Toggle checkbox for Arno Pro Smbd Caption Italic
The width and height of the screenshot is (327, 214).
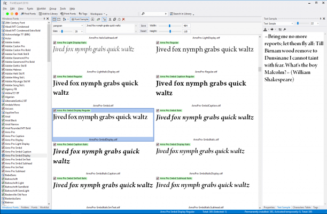(54, 144)
